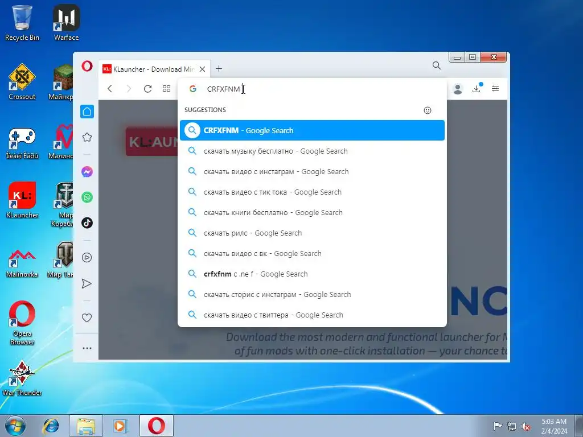The height and width of the screenshot is (437, 583).
Task: Open Action Center flag in tray
Action: [x=497, y=426]
